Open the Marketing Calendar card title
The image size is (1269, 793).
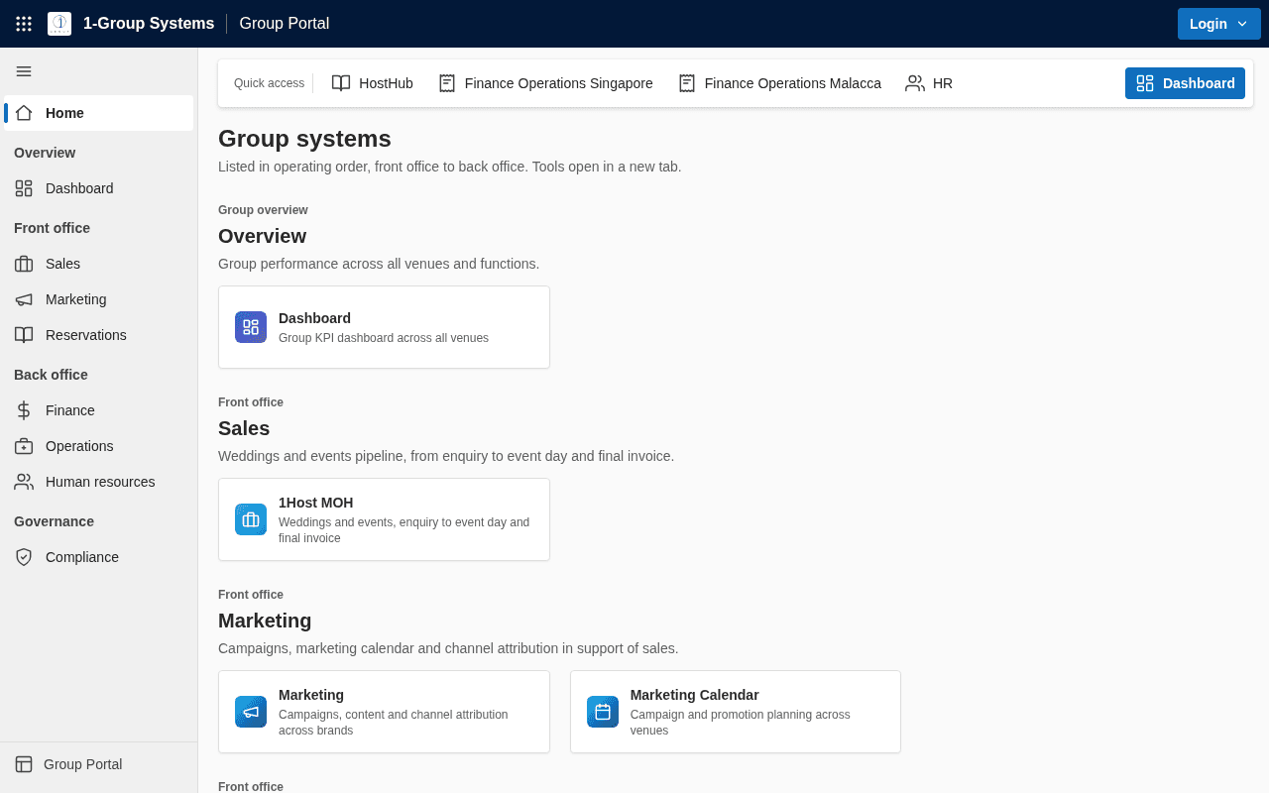point(694,695)
